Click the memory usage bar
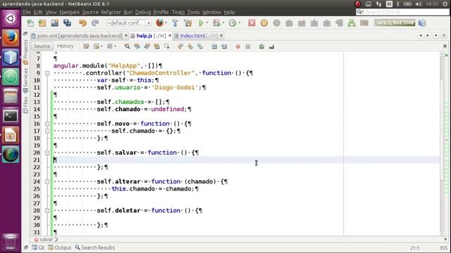 point(395,22)
